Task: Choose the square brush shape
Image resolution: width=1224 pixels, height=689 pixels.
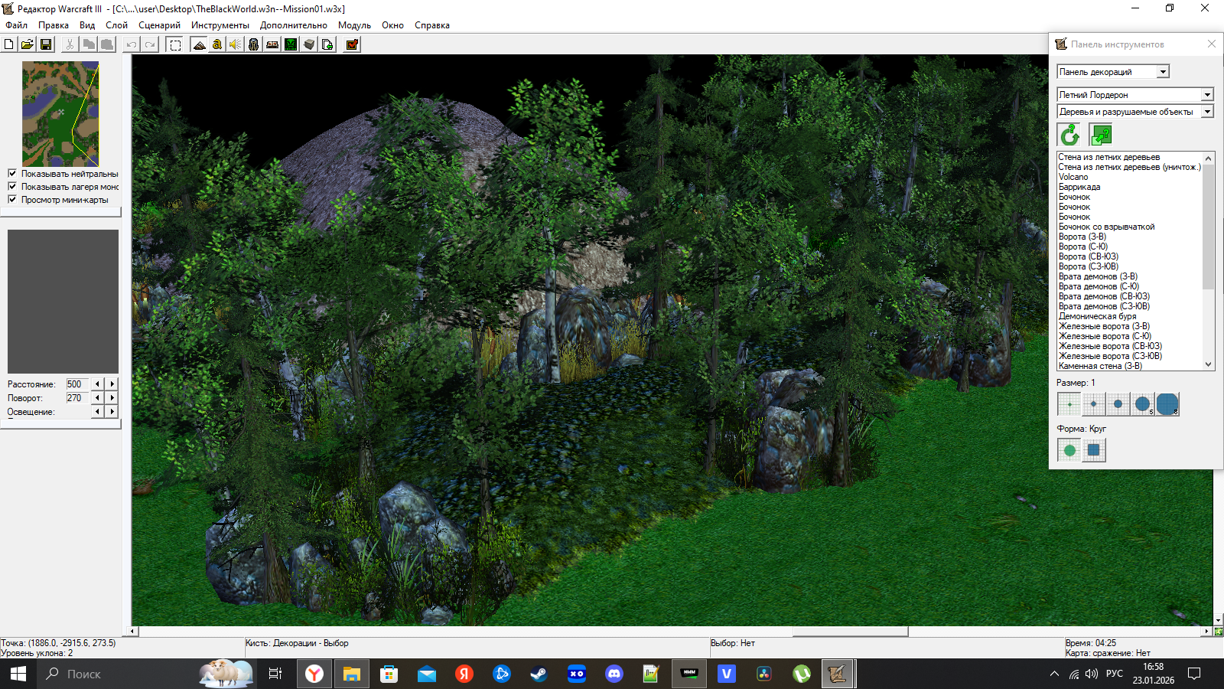Action: [1094, 450]
